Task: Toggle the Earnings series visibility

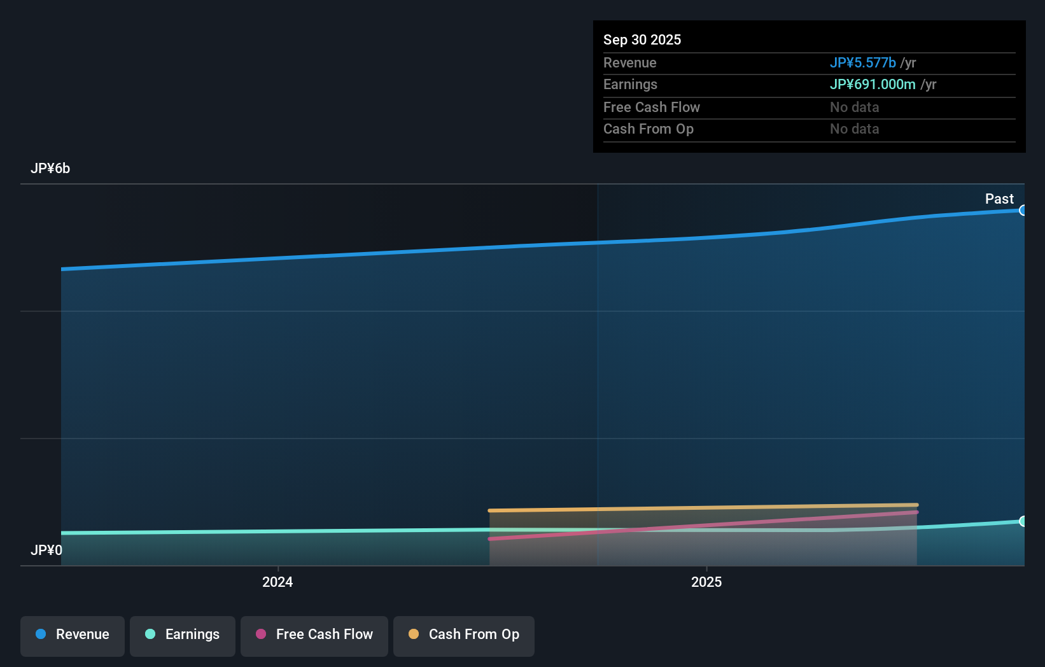Action: [182, 635]
